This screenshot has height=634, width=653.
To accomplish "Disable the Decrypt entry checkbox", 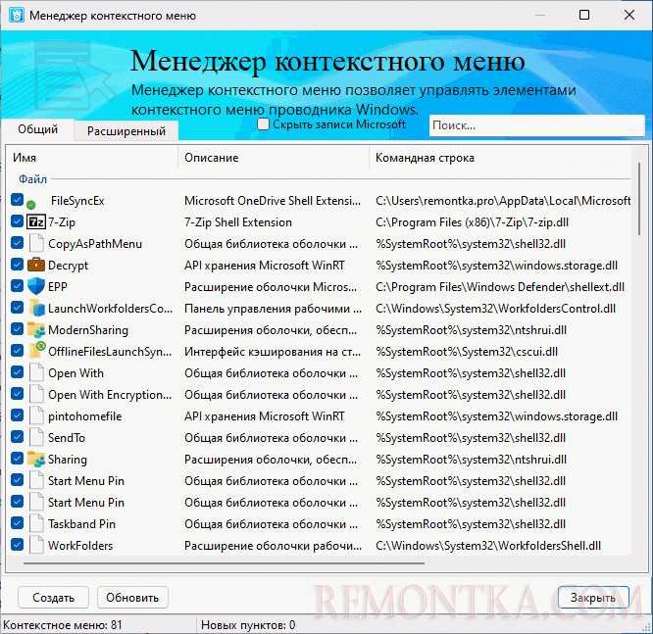I will (17, 264).
